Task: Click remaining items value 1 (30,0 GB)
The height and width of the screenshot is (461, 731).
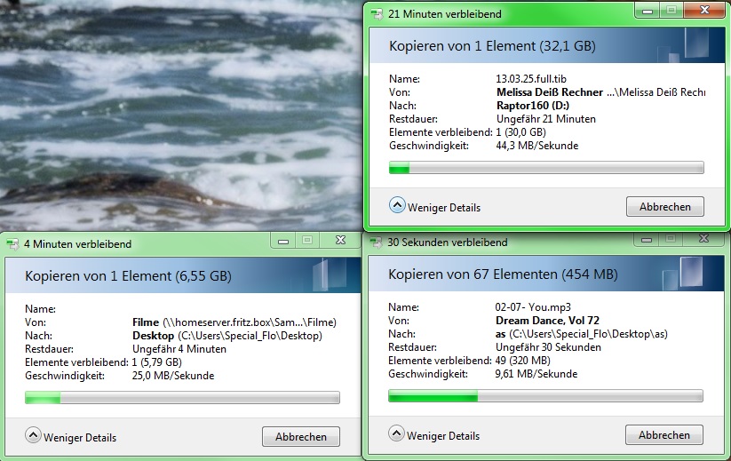Action: pos(520,132)
